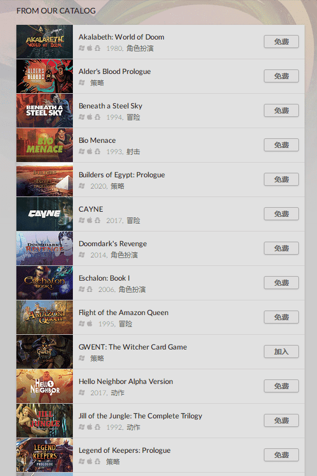Click the 加入 button for GWENT

(x=281, y=352)
